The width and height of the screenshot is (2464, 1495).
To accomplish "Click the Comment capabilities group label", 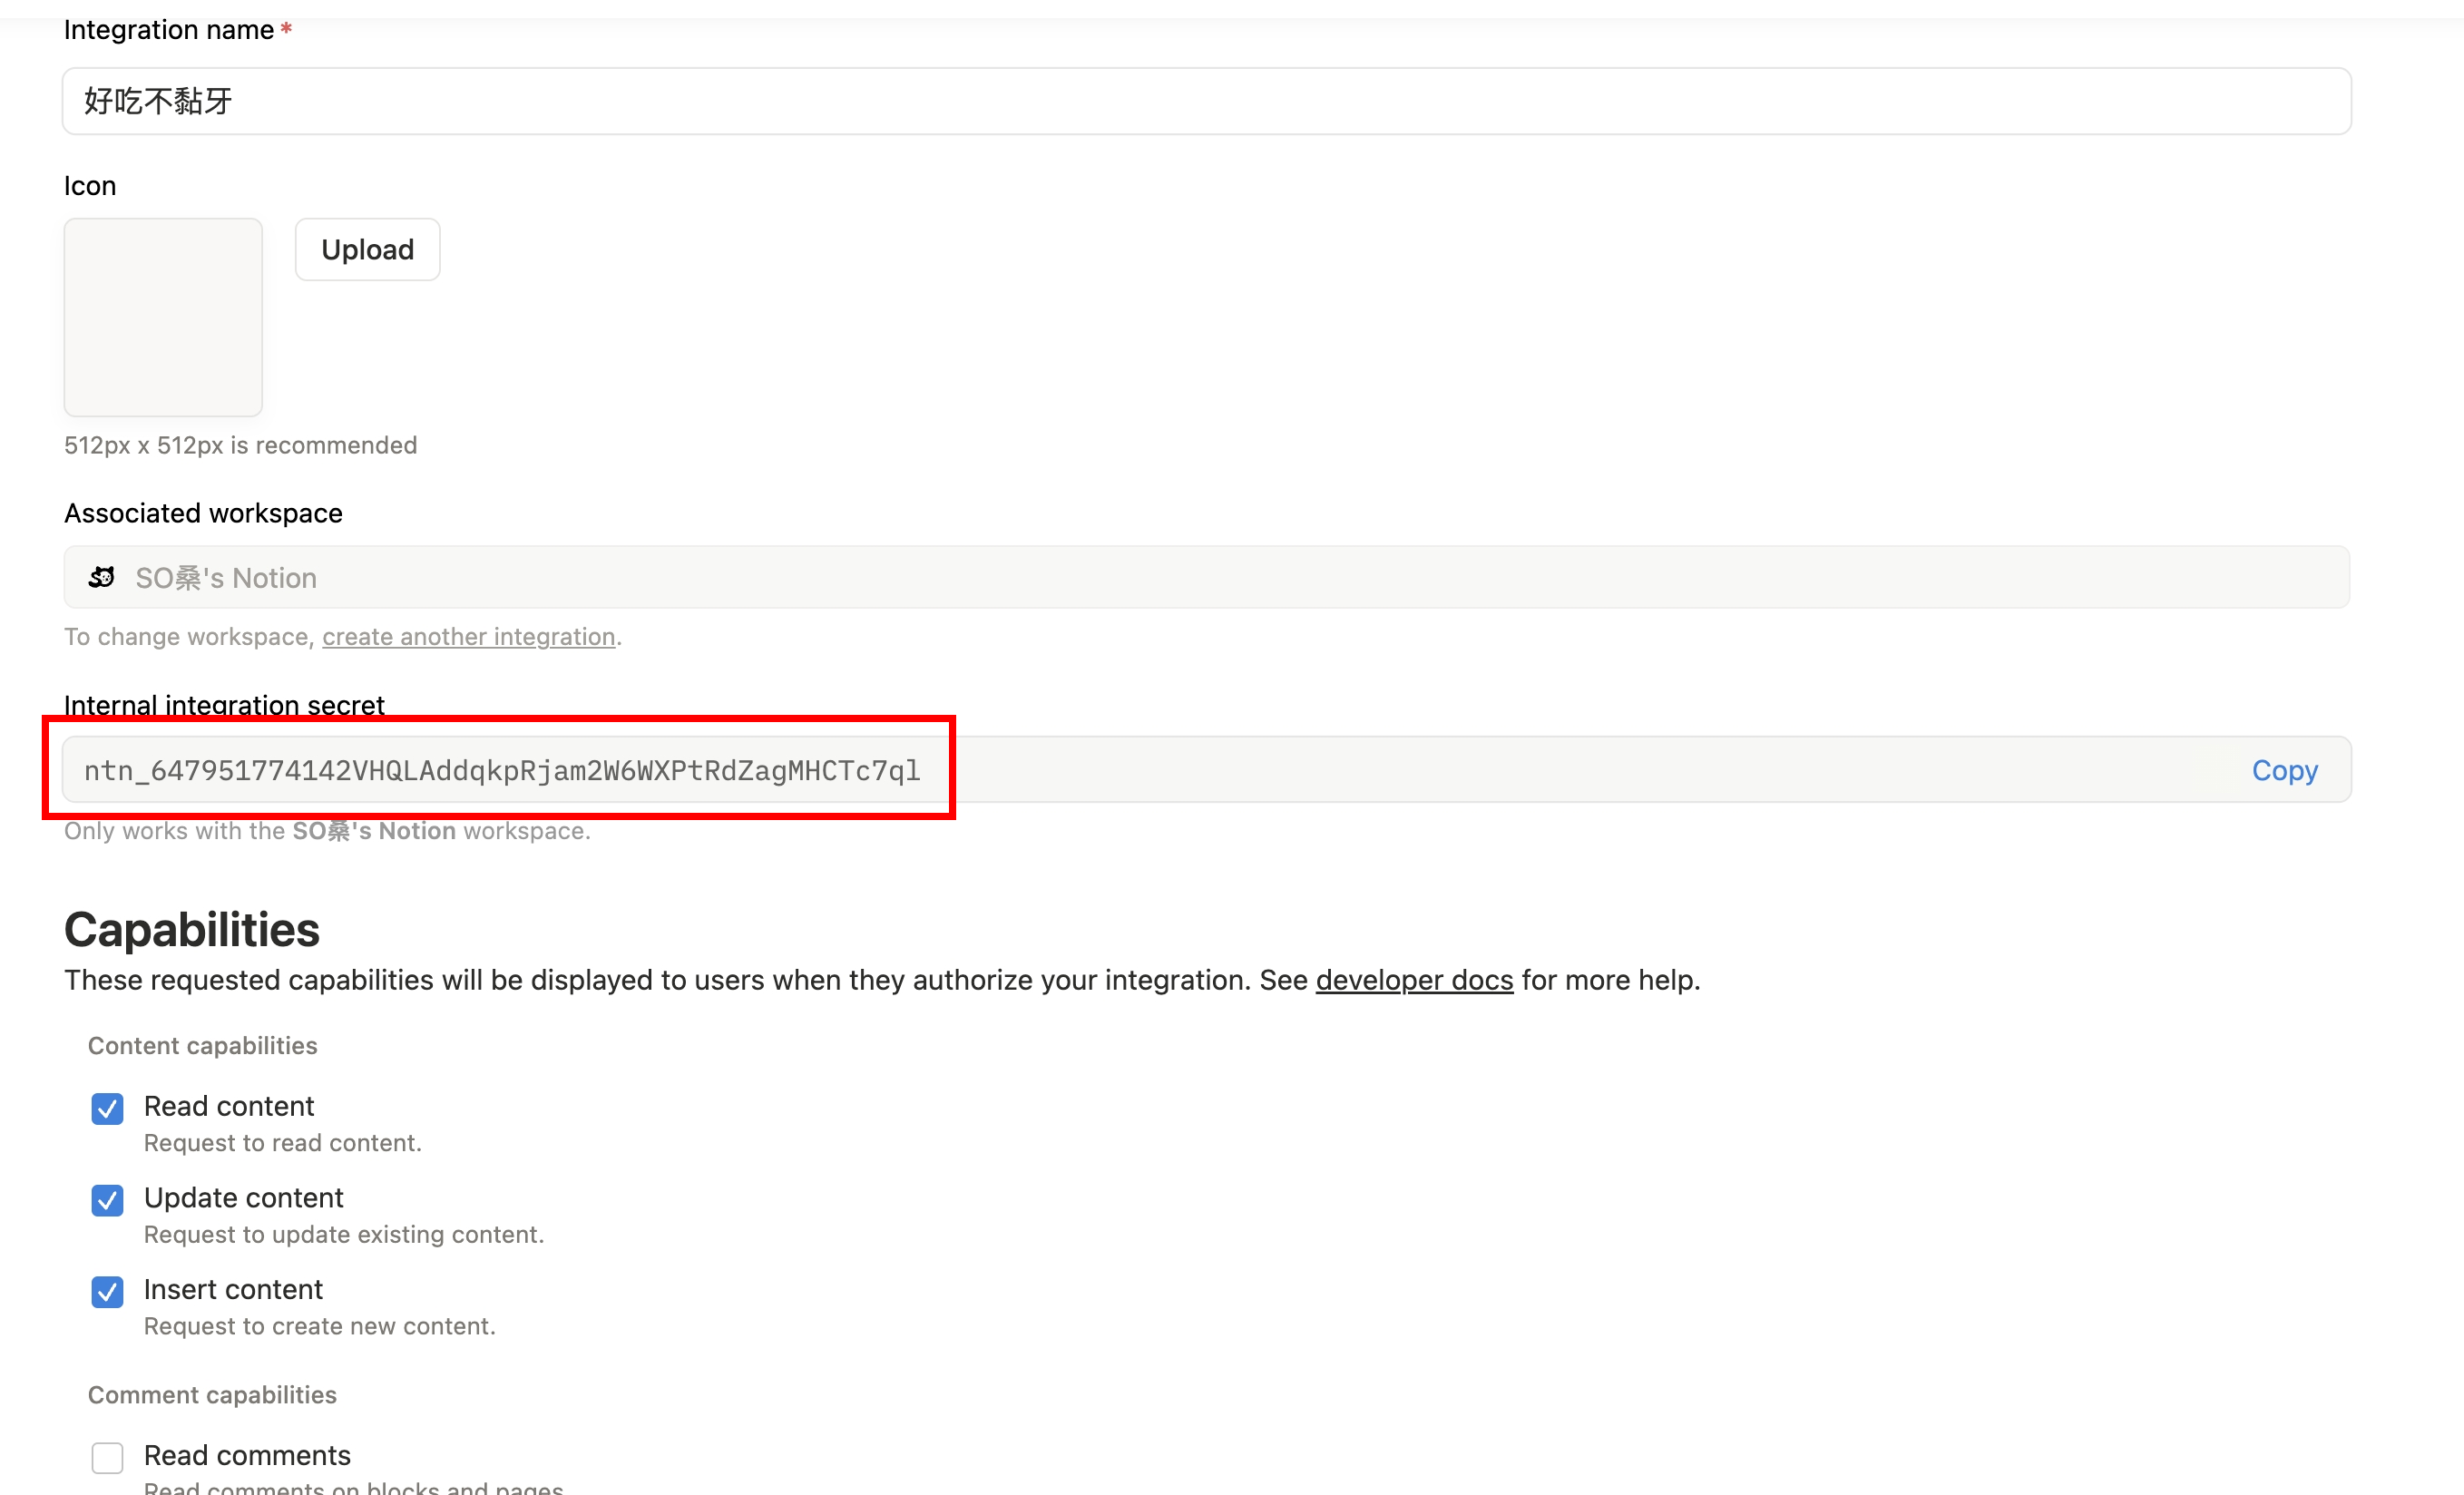I will 212,1394.
